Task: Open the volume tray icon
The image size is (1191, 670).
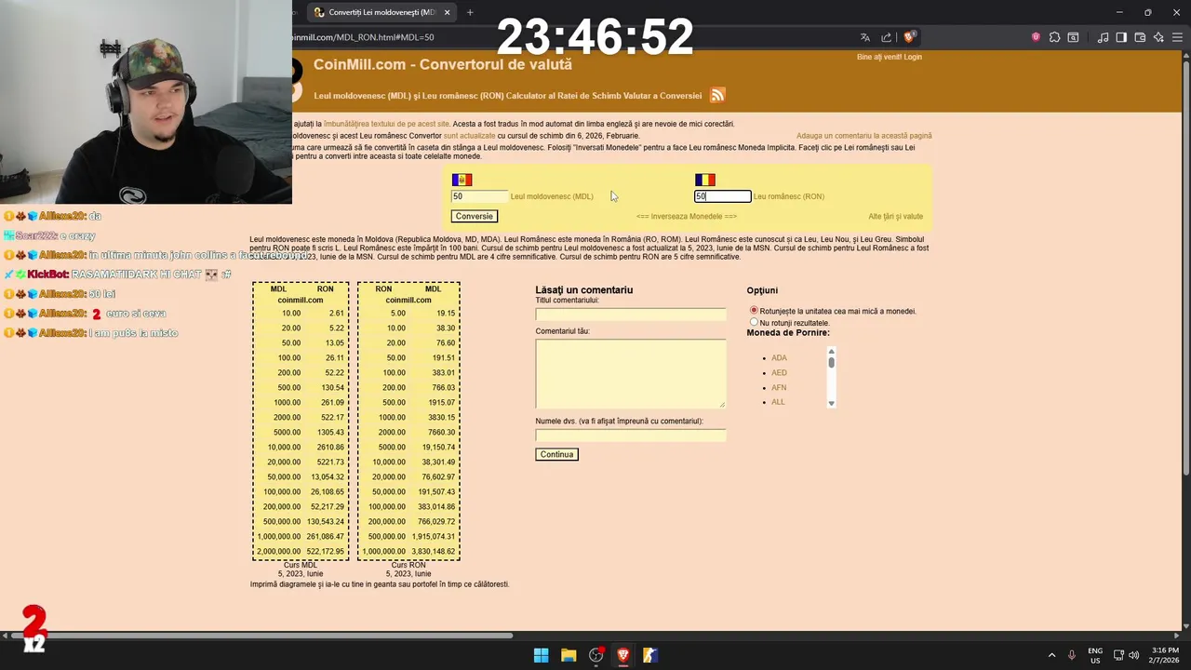Action: pos(1133,655)
